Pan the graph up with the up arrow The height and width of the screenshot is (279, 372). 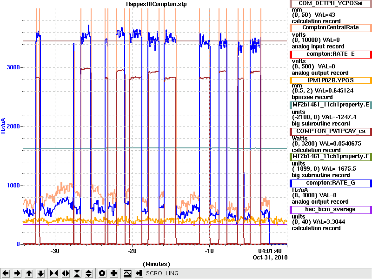tap(29, 273)
